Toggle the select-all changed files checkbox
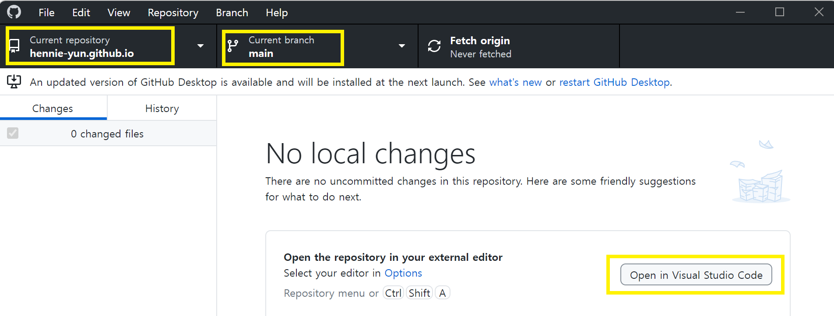This screenshot has width=834, height=316. coord(13,133)
